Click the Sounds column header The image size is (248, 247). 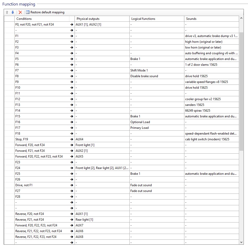coord(211,19)
